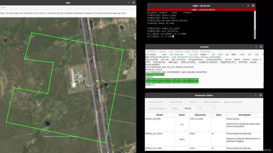Viewport: 273px width, 153px height.
Task: Click the terminal prompt line 'rc 3 1500'
Action: [160, 37]
